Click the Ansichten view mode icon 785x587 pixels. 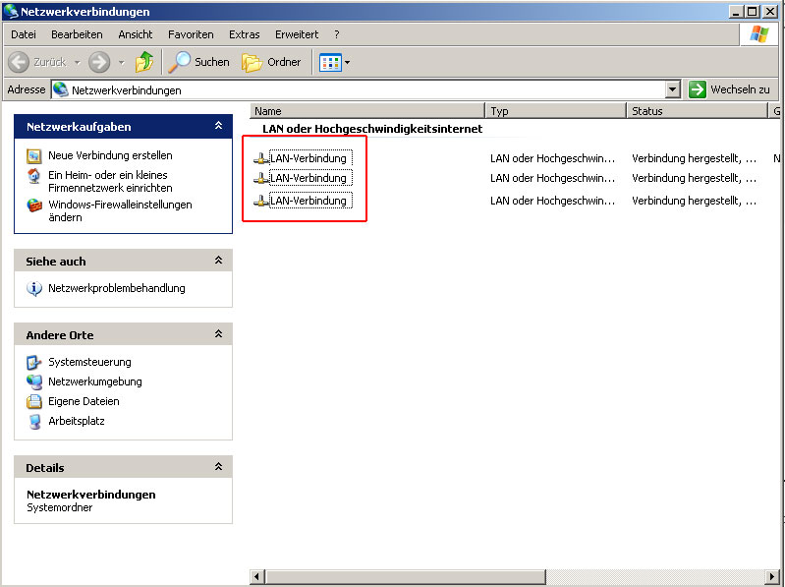tap(330, 62)
